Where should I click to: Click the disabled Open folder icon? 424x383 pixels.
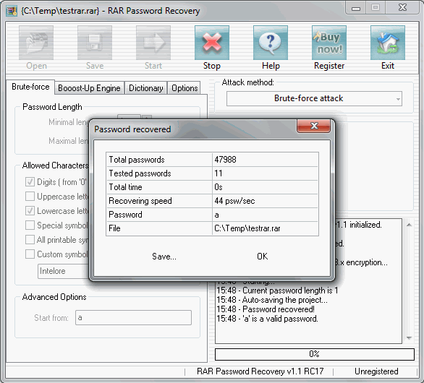pyautogui.click(x=36, y=43)
